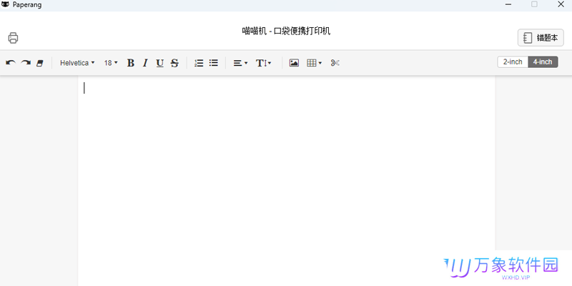The width and height of the screenshot is (572, 286).
Task: Open the 错题本 notebook button
Action: tap(541, 38)
